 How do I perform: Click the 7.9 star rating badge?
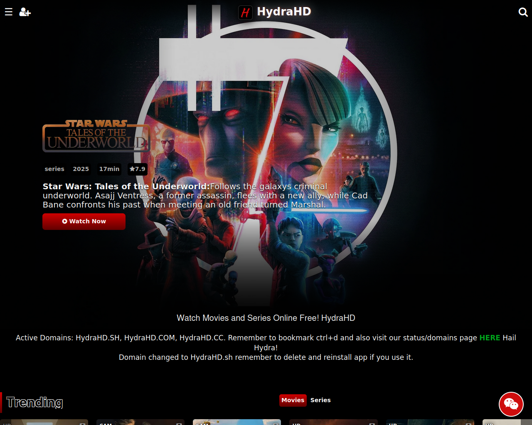138,169
